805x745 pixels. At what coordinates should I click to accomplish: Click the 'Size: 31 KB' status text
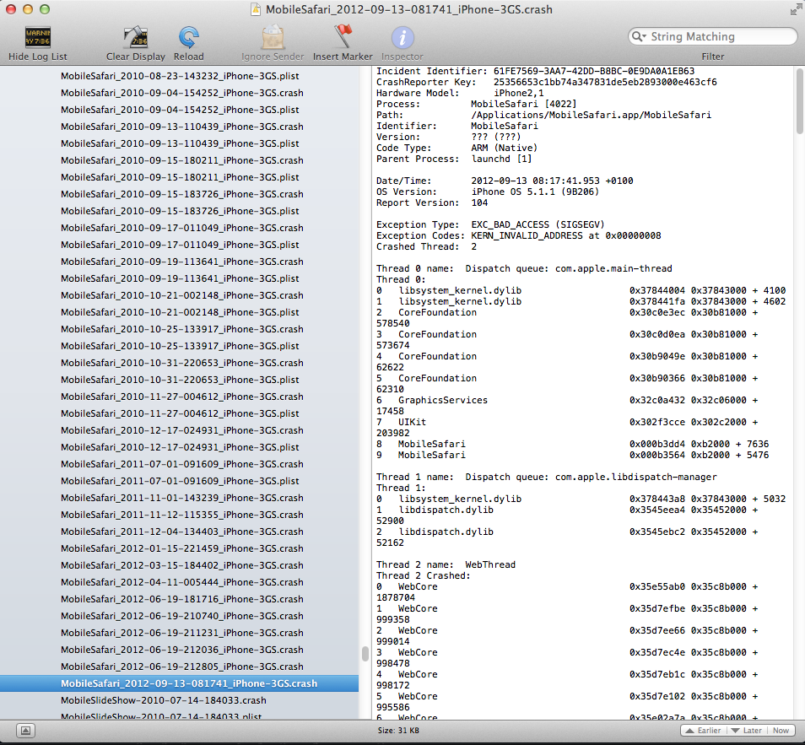(x=398, y=731)
